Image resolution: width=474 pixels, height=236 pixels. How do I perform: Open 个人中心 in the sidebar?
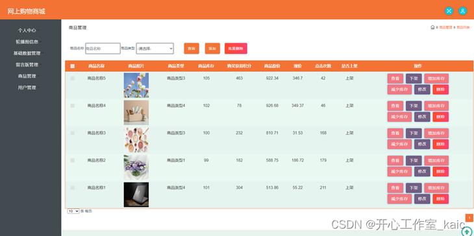point(27,30)
